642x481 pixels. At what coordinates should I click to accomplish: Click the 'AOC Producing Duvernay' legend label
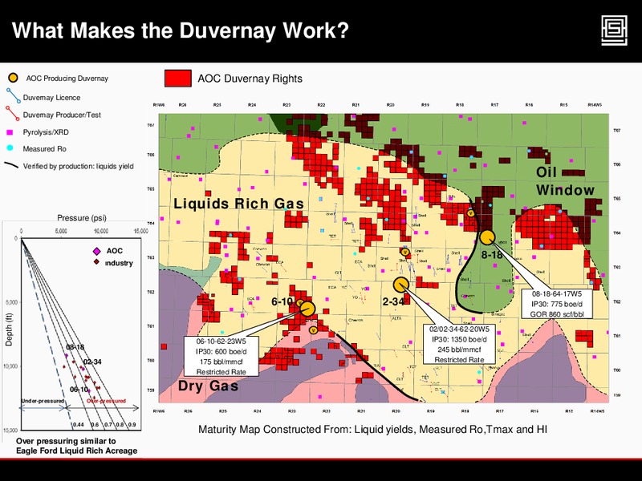click(x=67, y=78)
